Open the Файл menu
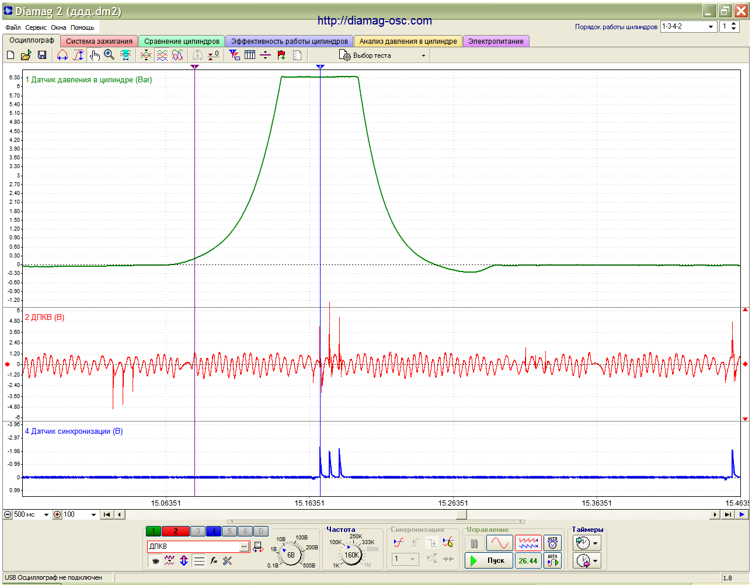The image size is (752, 585). tap(13, 27)
